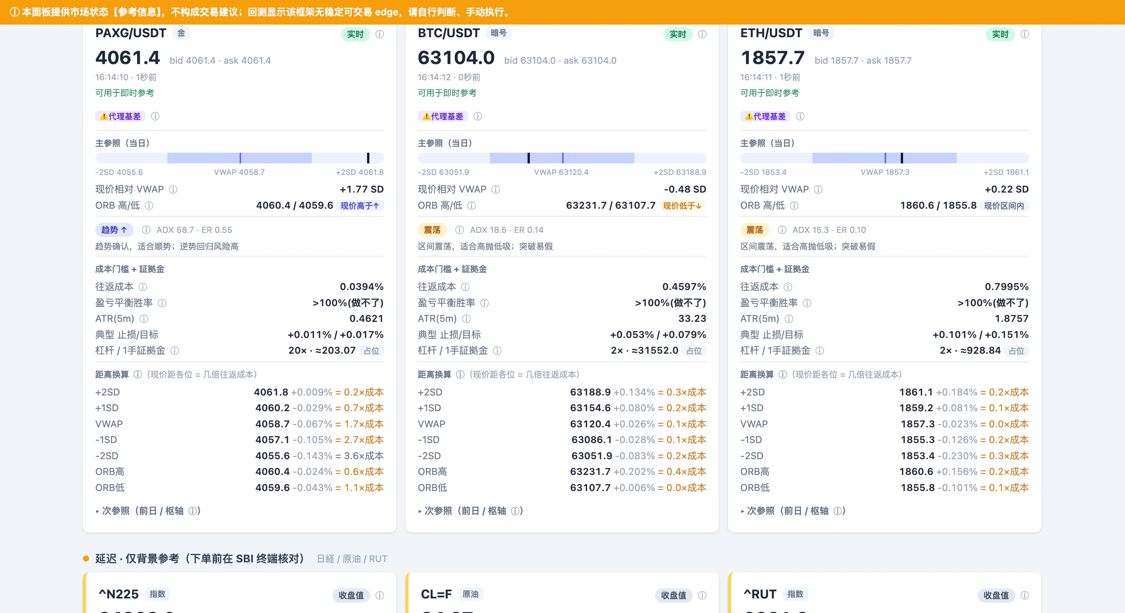This screenshot has height=613, width=1125.
Task: Click the 占位 tag beside ≈31552.0
Action: [694, 351]
